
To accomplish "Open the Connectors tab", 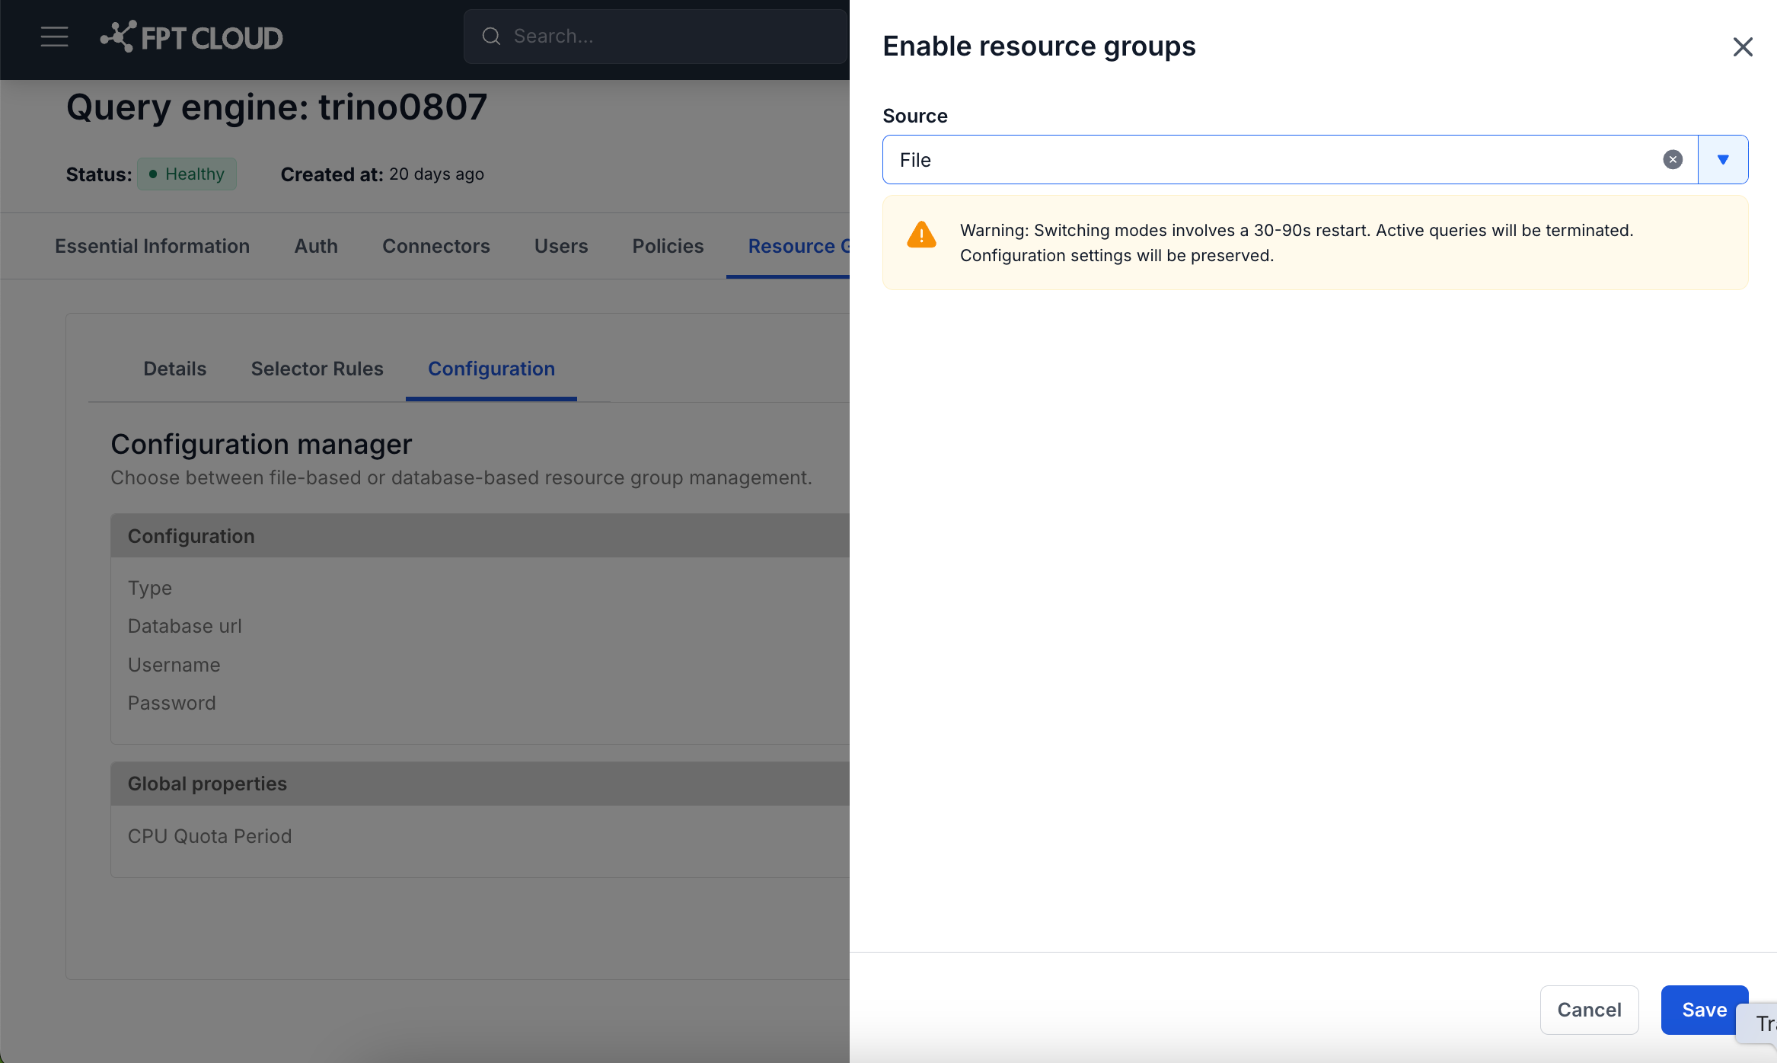I will pos(435,246).
